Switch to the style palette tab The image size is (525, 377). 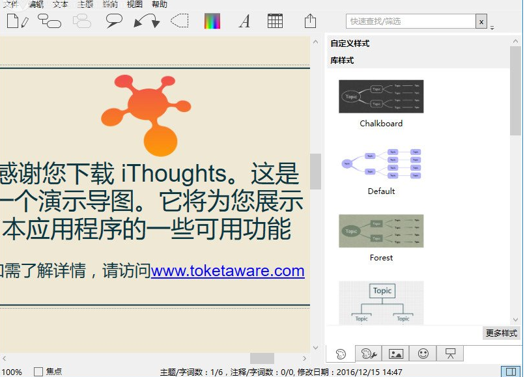tap(341, 354)
